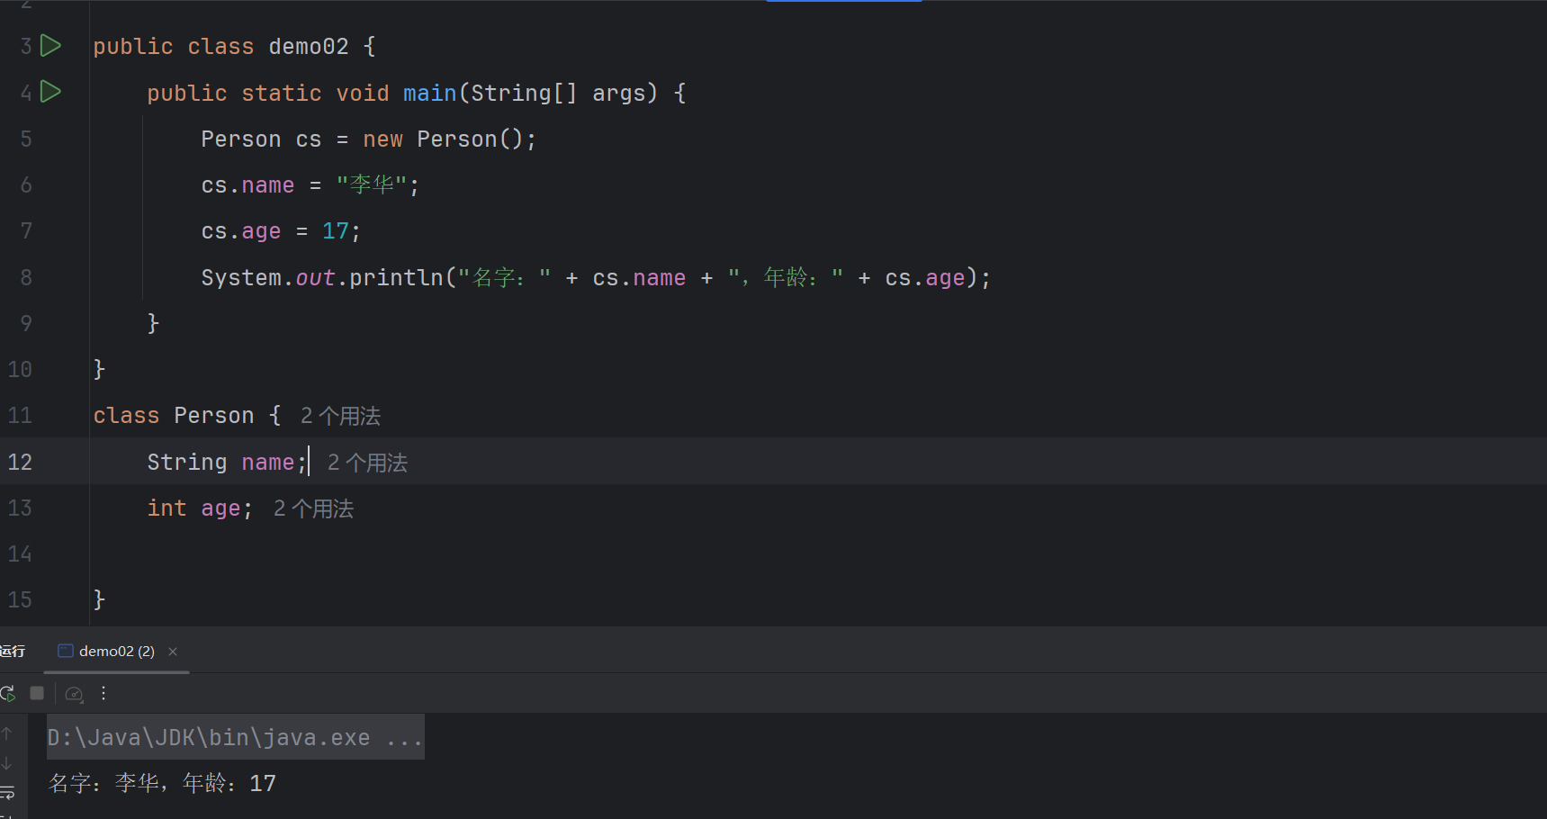Click cs.name on line 6
This screenshot has height=819, width=1547.
tap(247, 185)
